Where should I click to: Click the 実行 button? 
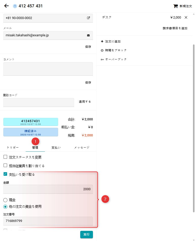87,234
